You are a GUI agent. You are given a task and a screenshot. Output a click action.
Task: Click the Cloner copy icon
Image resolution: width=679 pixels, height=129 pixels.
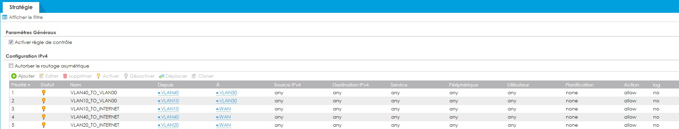194,76
